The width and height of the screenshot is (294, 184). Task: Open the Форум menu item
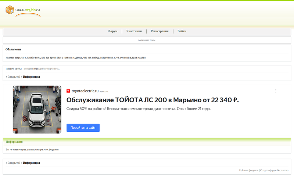112,31
